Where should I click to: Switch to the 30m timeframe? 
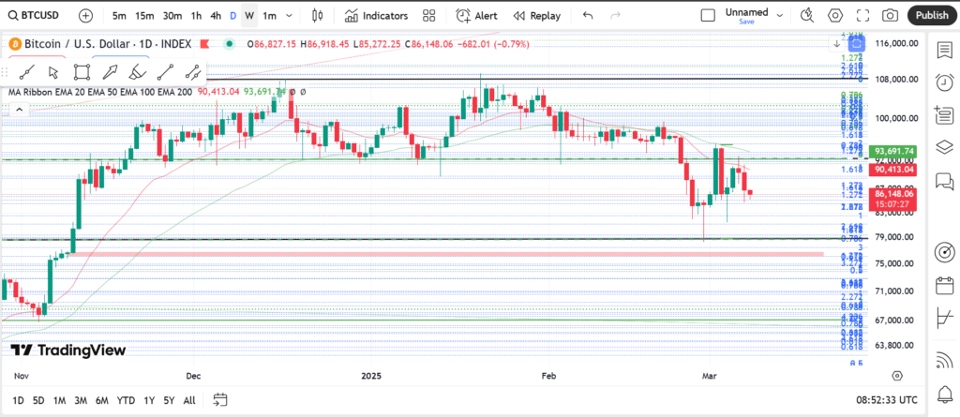point(172,16)
